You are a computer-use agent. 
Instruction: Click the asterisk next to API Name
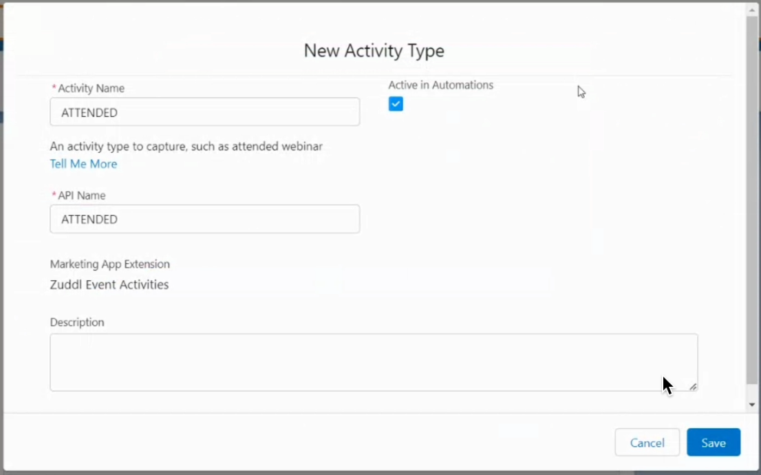pyautogui.click(x=54, y=196)
